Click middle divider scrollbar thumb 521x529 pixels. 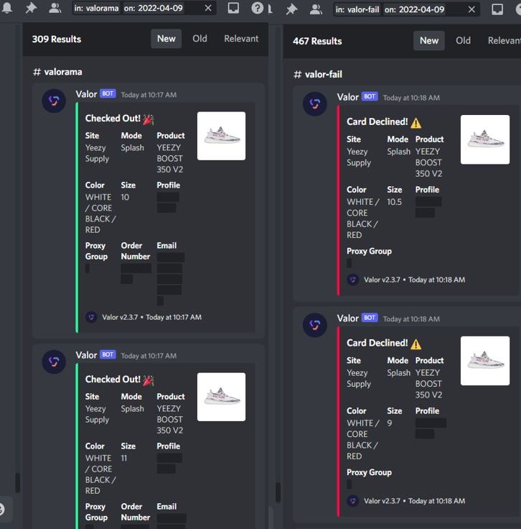[278, 492]
